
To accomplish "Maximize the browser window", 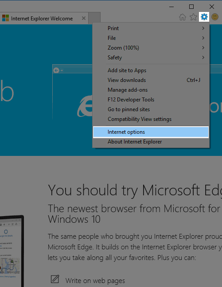I will [x=191, y=7].
